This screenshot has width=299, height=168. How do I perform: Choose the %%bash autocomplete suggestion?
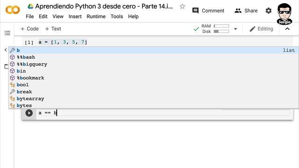point(154,57)
